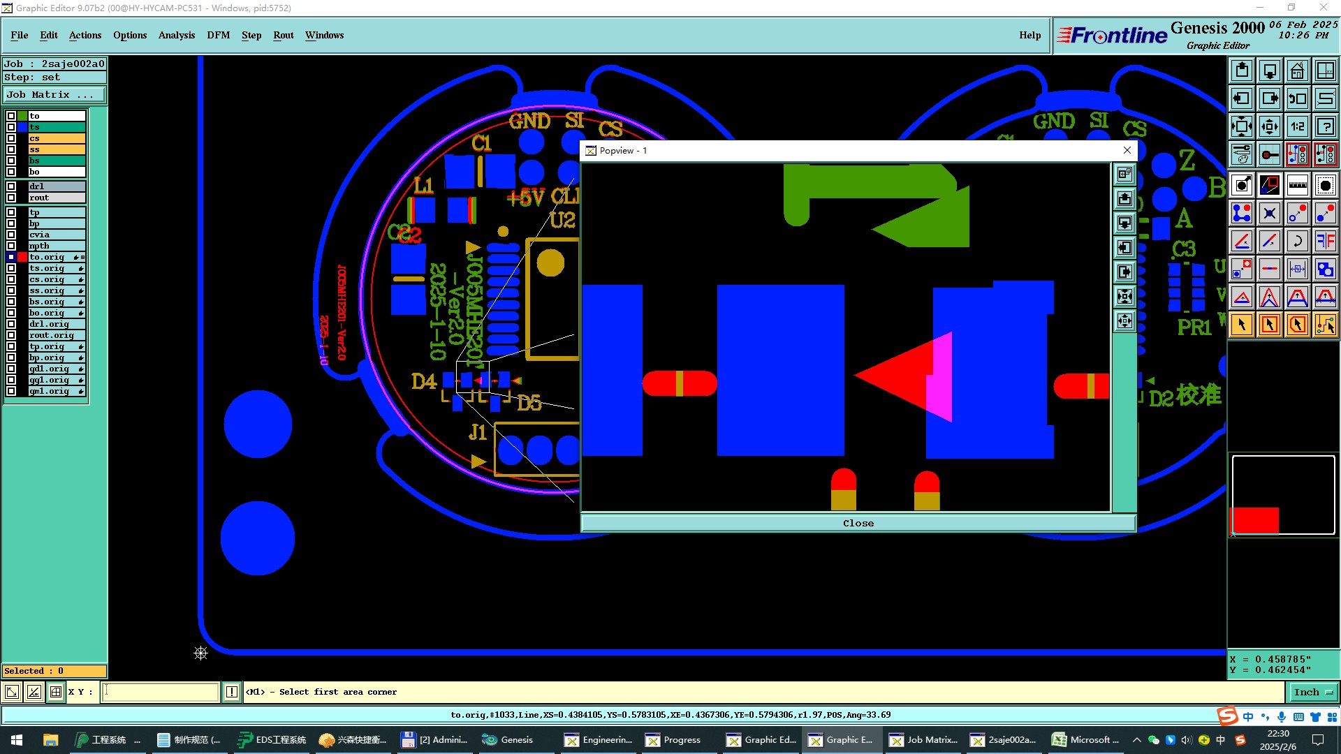This screenshot has height=754, width=1341.
Task: Click the delete feature X icon
Action: tap(1269, 213)
